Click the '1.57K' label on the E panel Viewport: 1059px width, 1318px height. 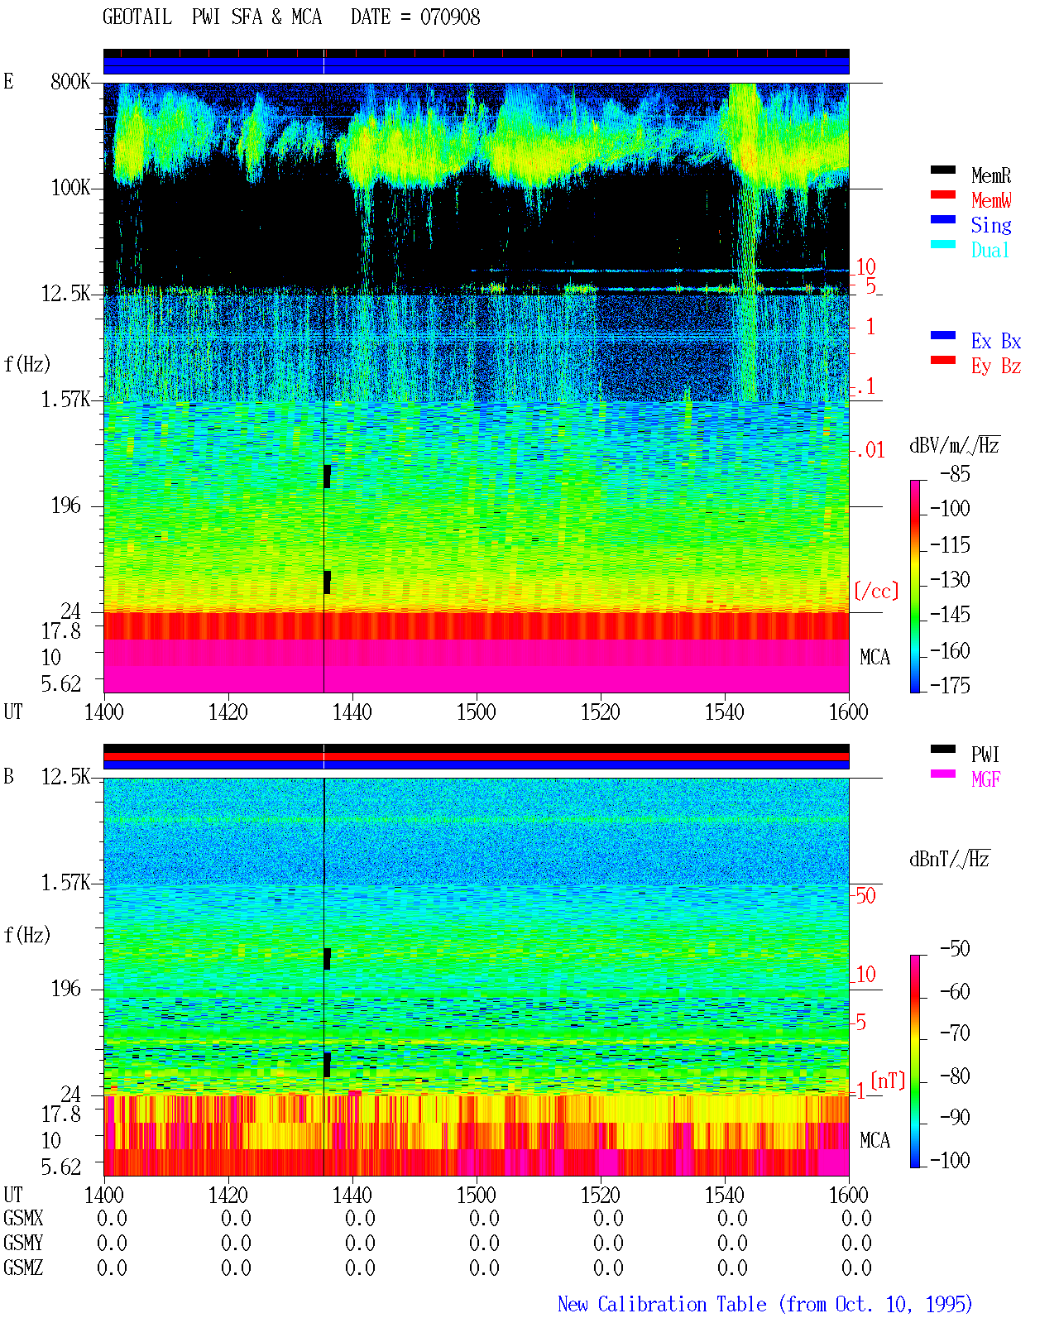(x=65, y=399)
